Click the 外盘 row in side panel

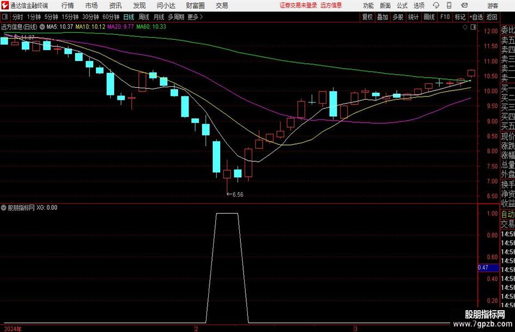pyautogui.click(x=508, y=174)
